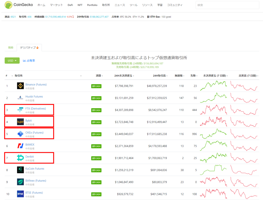Open the ツール menu item
The height and width of the screenshot is (200, 263).
[x=134, y=5]
